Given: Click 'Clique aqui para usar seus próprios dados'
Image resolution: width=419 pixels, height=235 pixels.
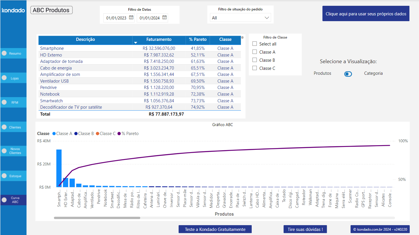Looking at the screenshot, I should coord(366,13).
